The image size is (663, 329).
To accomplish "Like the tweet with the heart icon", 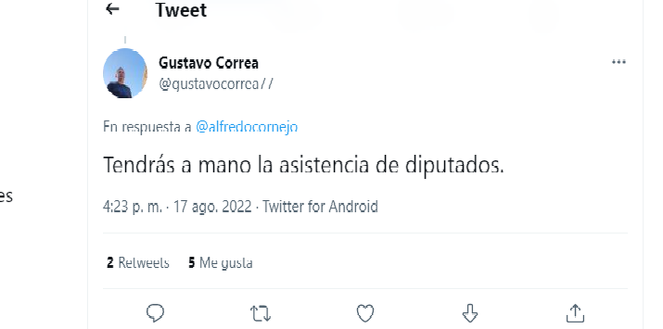I will pyautogui.click(x=365, y=313).
